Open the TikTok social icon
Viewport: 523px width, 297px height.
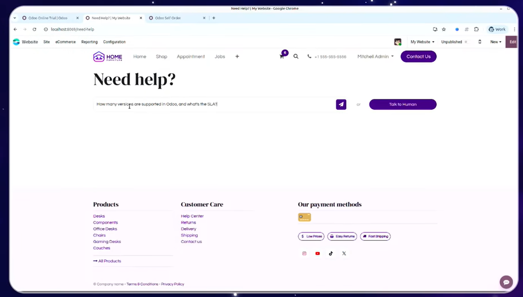tap(331, 253)
